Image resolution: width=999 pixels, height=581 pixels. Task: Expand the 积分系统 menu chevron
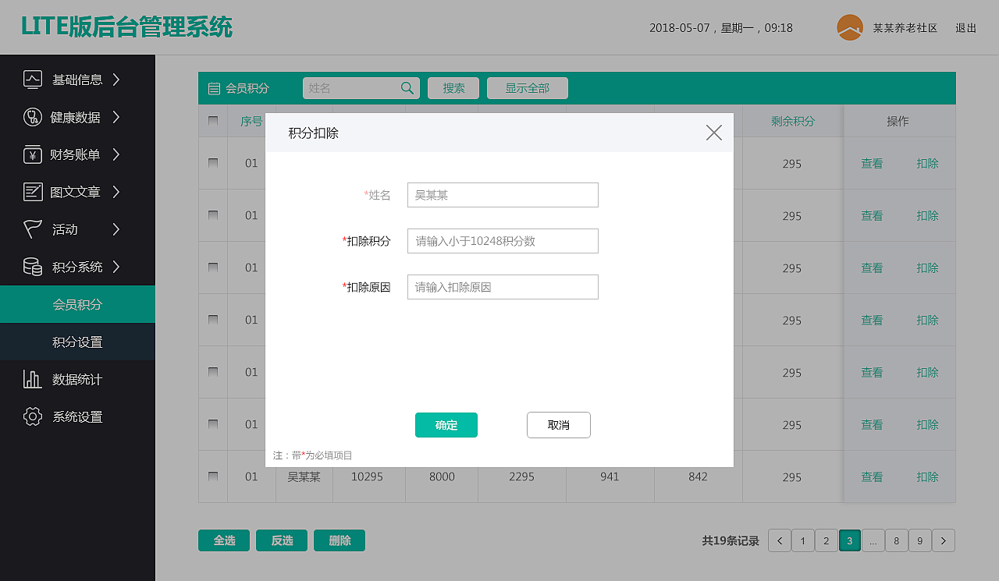tap(117, 267)
